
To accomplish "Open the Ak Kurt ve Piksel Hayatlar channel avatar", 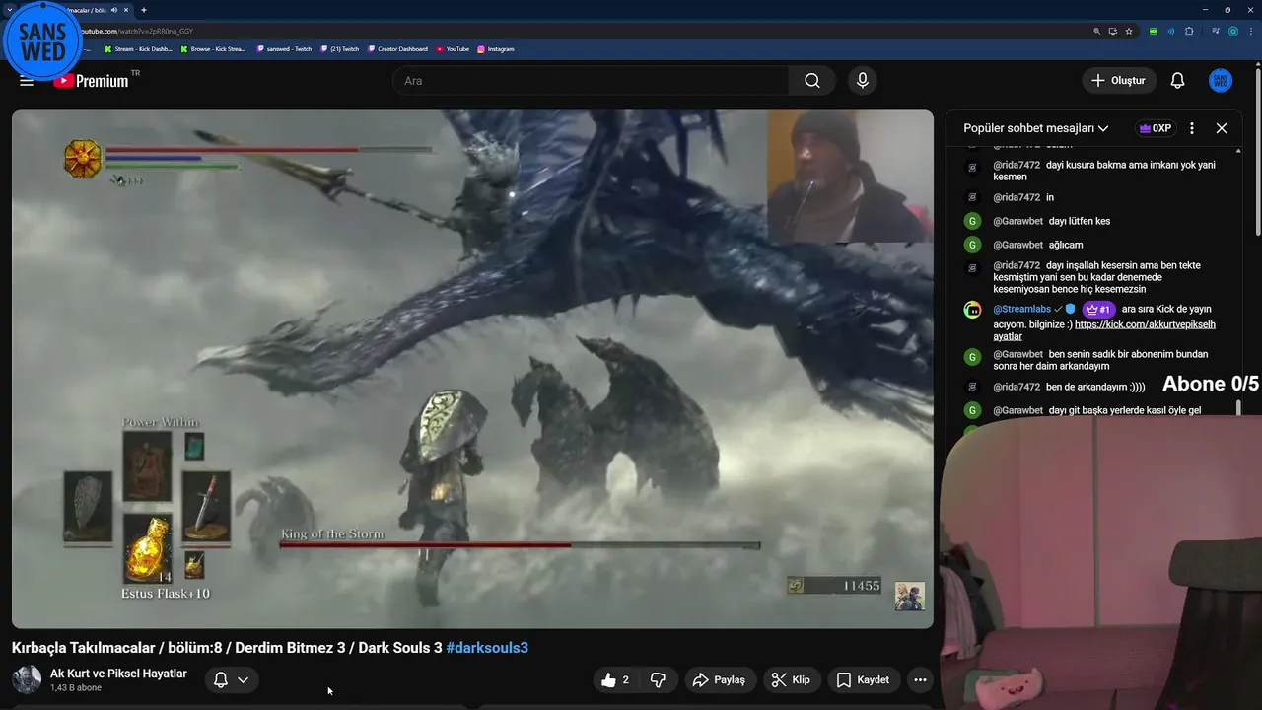I will coord(27,679).
